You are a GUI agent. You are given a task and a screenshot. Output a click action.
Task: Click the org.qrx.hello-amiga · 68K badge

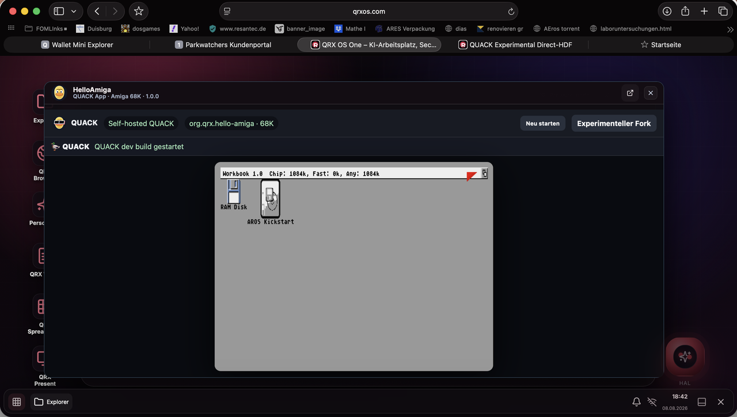(231, 123)
